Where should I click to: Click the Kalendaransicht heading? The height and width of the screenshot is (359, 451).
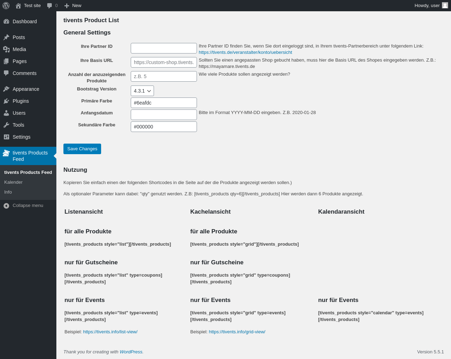tap(341, 212)
